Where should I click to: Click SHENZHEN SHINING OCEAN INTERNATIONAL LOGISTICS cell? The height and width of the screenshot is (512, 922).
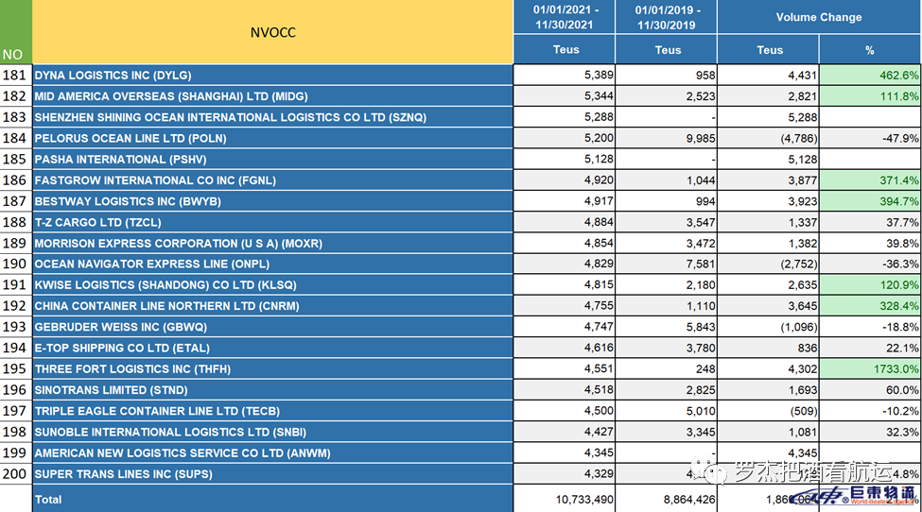(x=273, y=117)
